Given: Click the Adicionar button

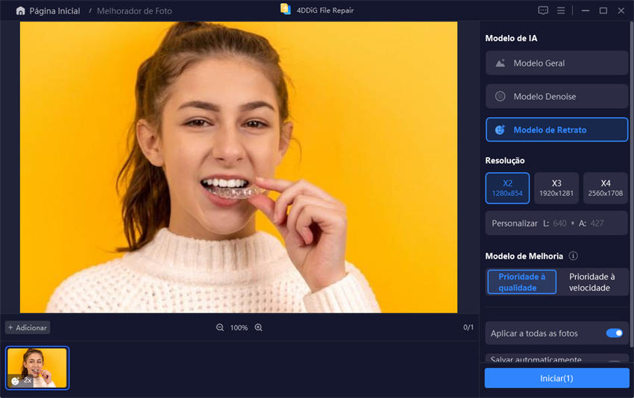Looking at the screenshot, I should [28, 327].
